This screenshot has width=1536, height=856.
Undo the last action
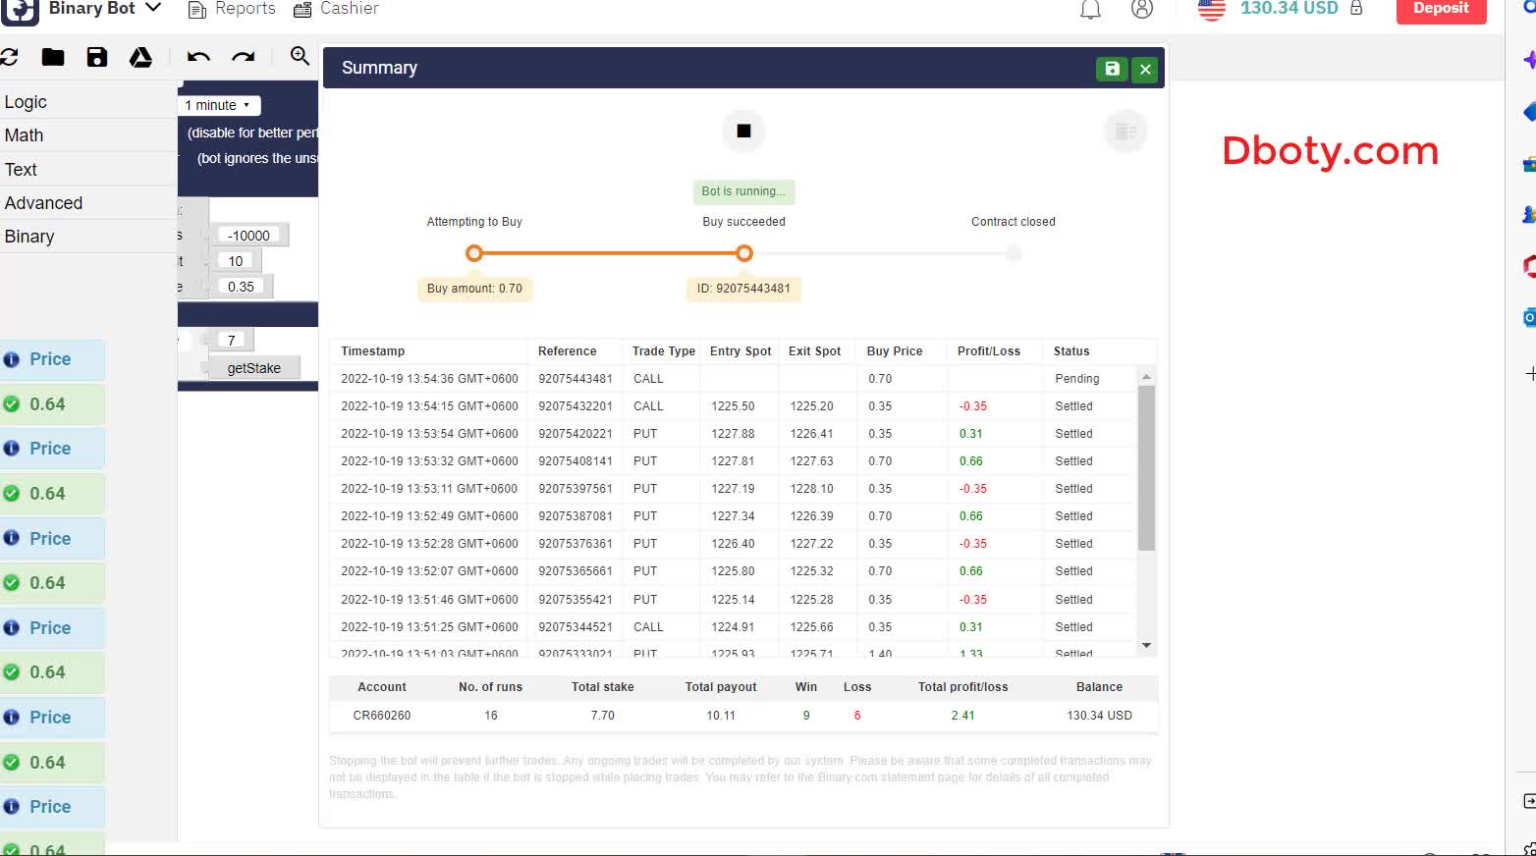pyautogui.click(x=198, y=57)
